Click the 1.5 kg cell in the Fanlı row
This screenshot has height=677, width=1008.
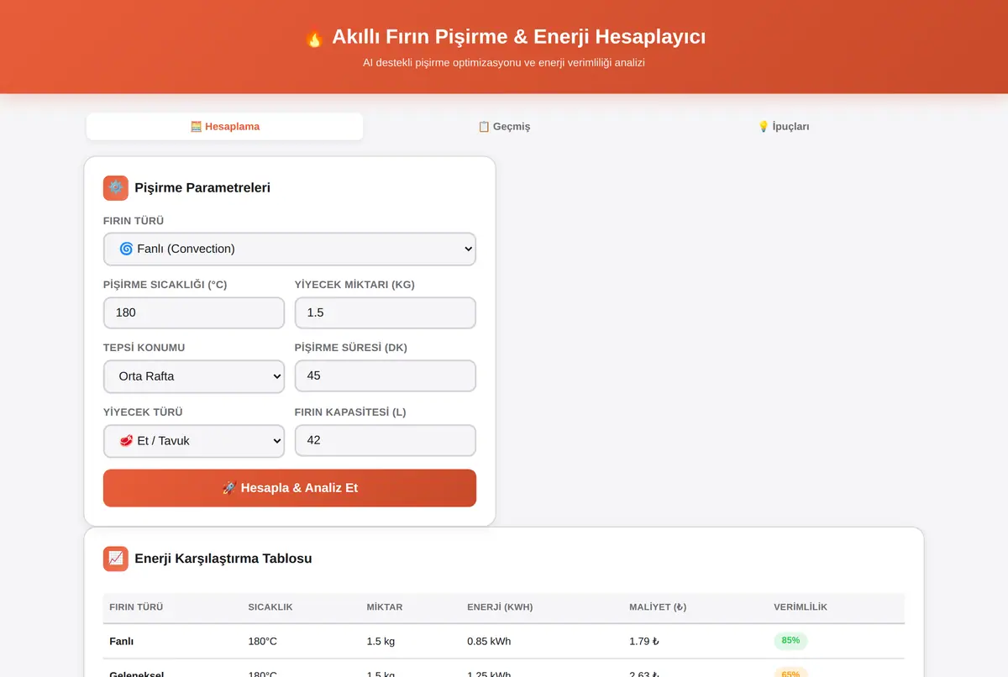[x=381, y=642]
